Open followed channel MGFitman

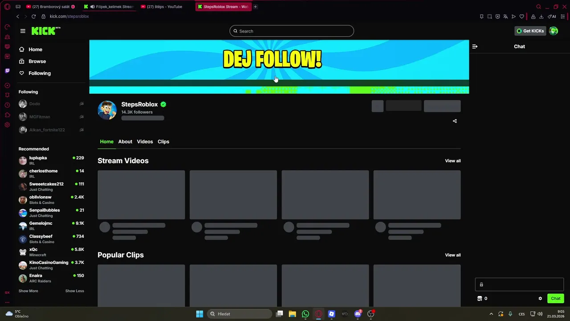coord(51,117)
